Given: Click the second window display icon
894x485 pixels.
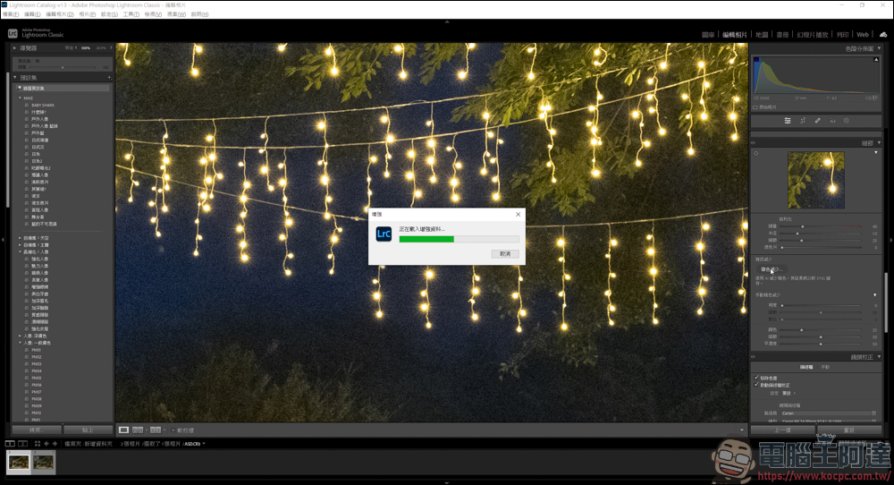Looking at the screenshot, I should (x=23, y=443).
